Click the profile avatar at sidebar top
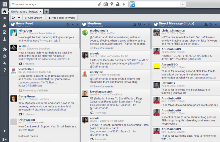 [x=5, y=4]
